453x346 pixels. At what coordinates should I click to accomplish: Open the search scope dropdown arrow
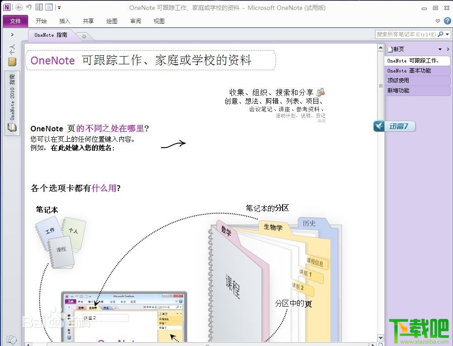click(x=448, y=34)
